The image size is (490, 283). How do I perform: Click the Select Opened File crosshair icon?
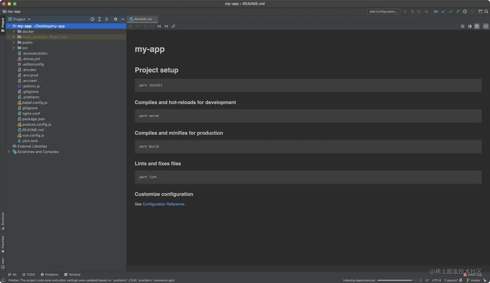pyautogui.click(x=92, y=19)
